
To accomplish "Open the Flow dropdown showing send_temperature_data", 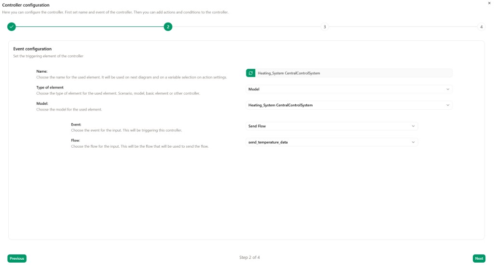I will (x=332, y=142).
